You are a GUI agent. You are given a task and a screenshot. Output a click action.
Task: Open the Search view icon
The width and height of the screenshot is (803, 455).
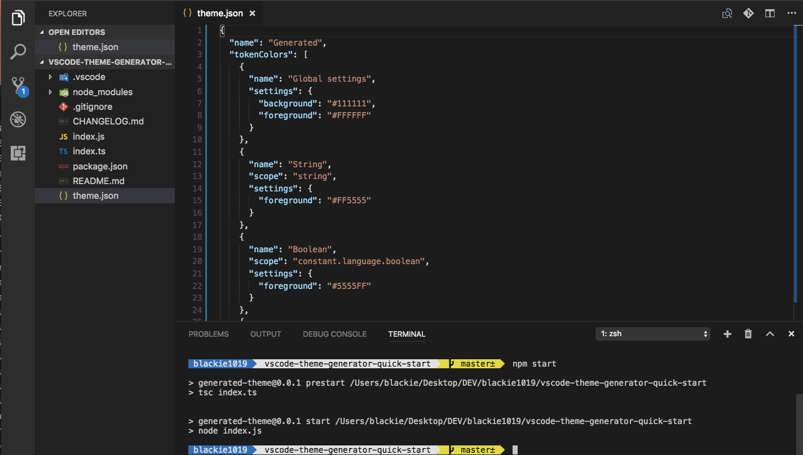point(18,52)
